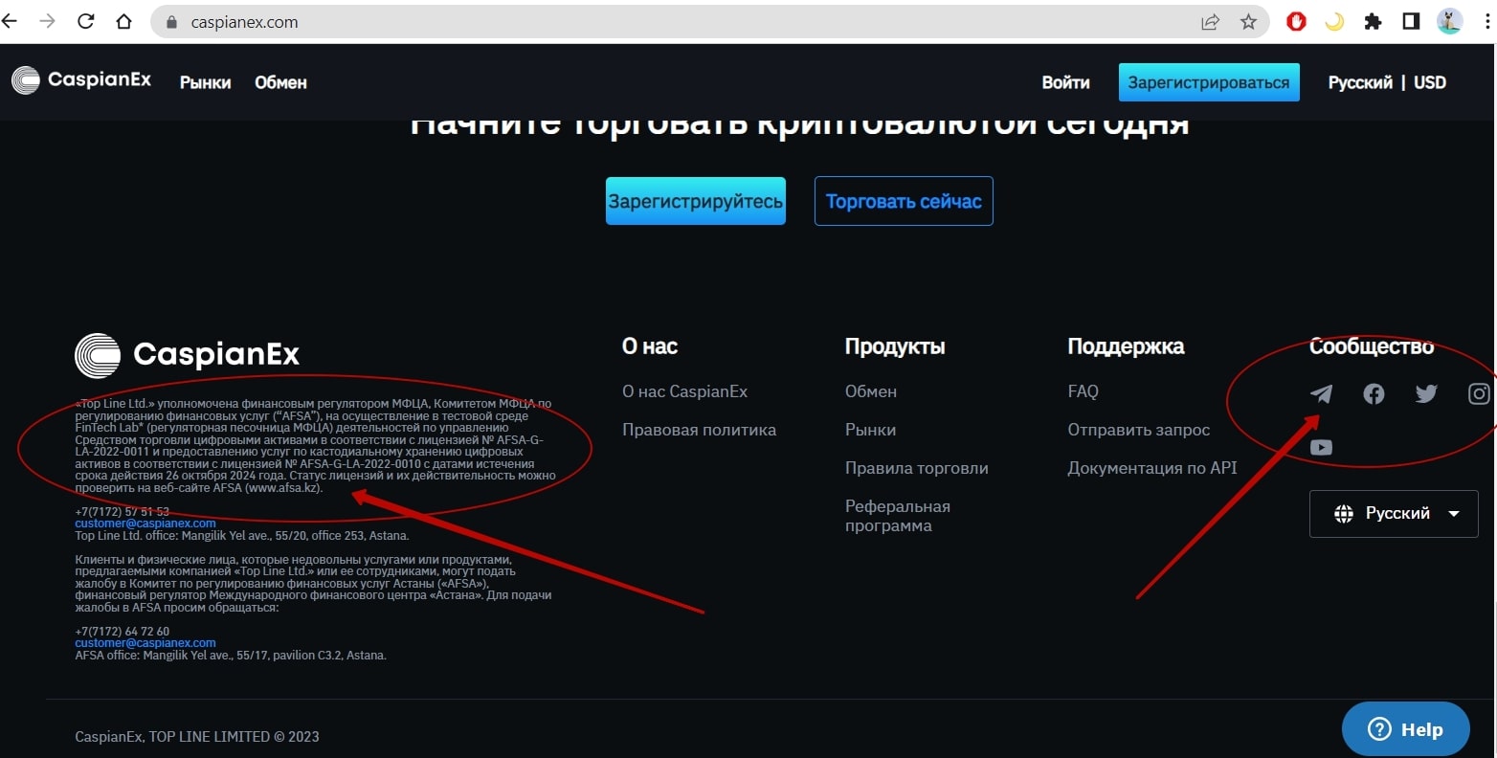Click the red Opera-style extension icon
Viewport: 1497px width, 758px height.
(1296, 21)
